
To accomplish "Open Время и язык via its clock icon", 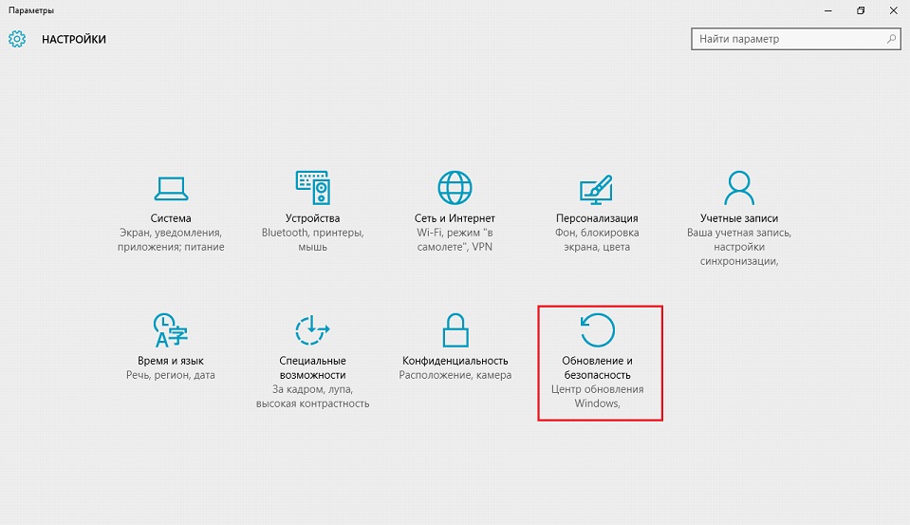I will 171,329.
